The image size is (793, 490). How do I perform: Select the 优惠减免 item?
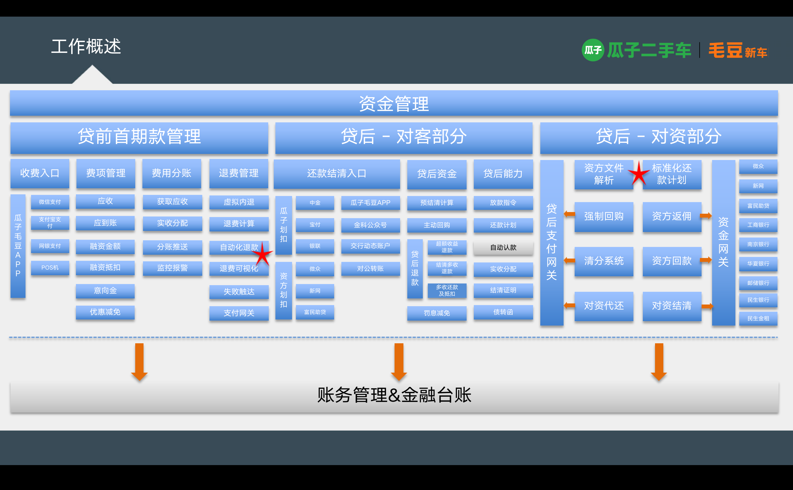105,312
